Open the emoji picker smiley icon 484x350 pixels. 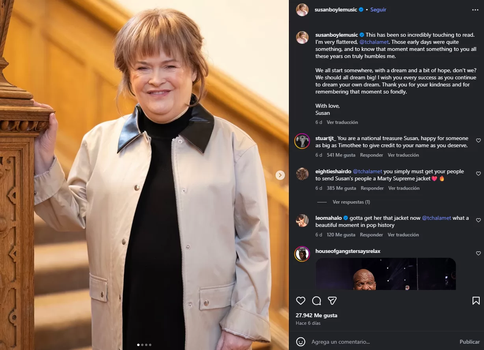(x=301, y=342)
